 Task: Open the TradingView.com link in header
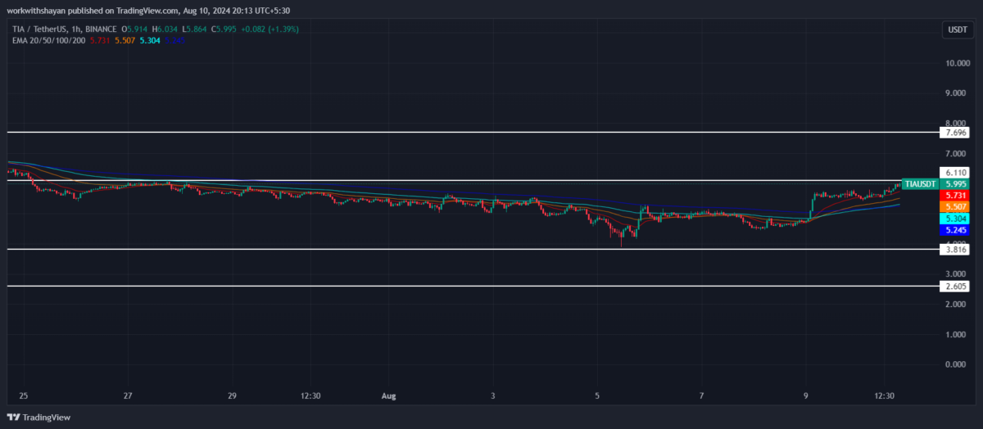click(x=148, y=11)
